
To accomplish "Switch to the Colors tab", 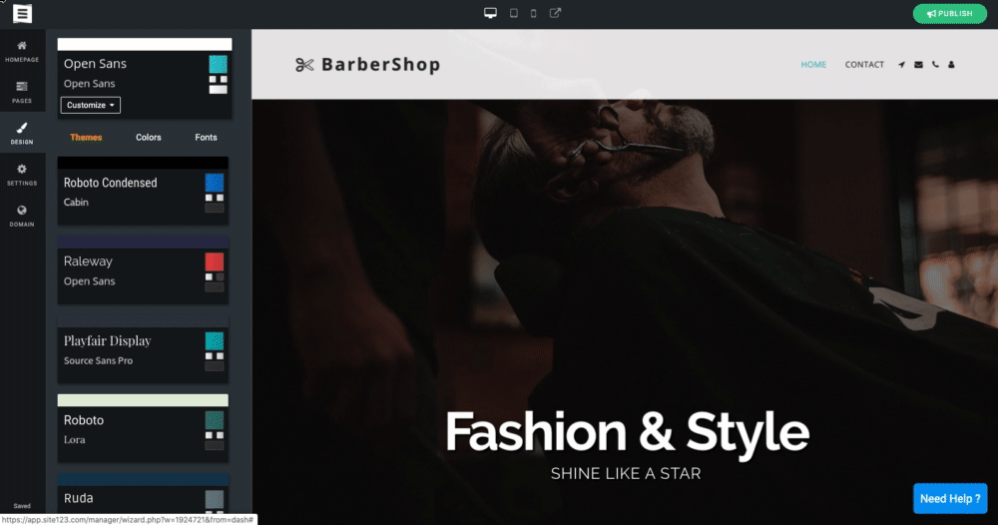I will coord(149,138).
